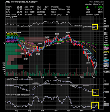
Task: Click the JUNO ticker symbol in header
Action: click(8, 2)
